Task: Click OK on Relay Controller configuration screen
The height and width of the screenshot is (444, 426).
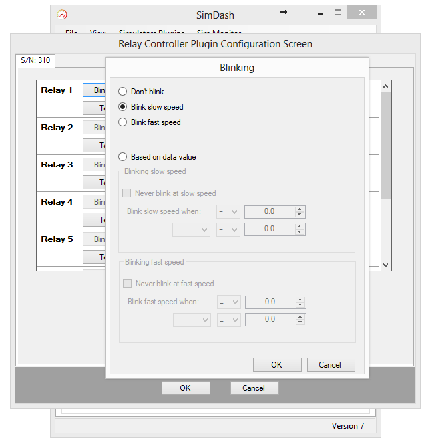Action: [x=186, y=388]
